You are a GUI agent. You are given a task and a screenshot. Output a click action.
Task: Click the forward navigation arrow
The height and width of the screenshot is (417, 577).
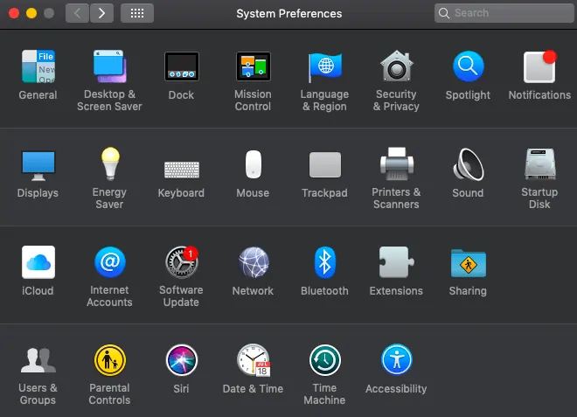[x=101, y=14]
